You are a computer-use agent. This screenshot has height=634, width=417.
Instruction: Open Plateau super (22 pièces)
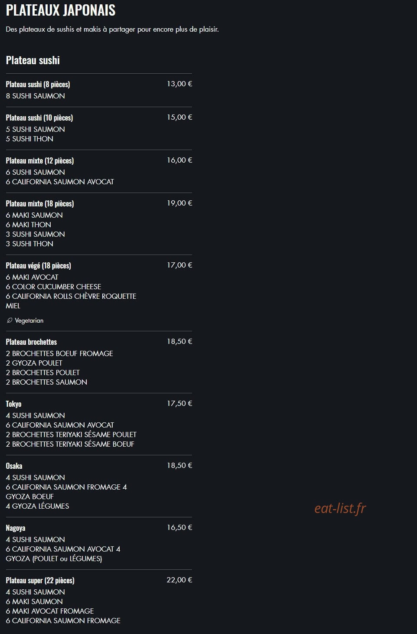(x=99, y=601)
